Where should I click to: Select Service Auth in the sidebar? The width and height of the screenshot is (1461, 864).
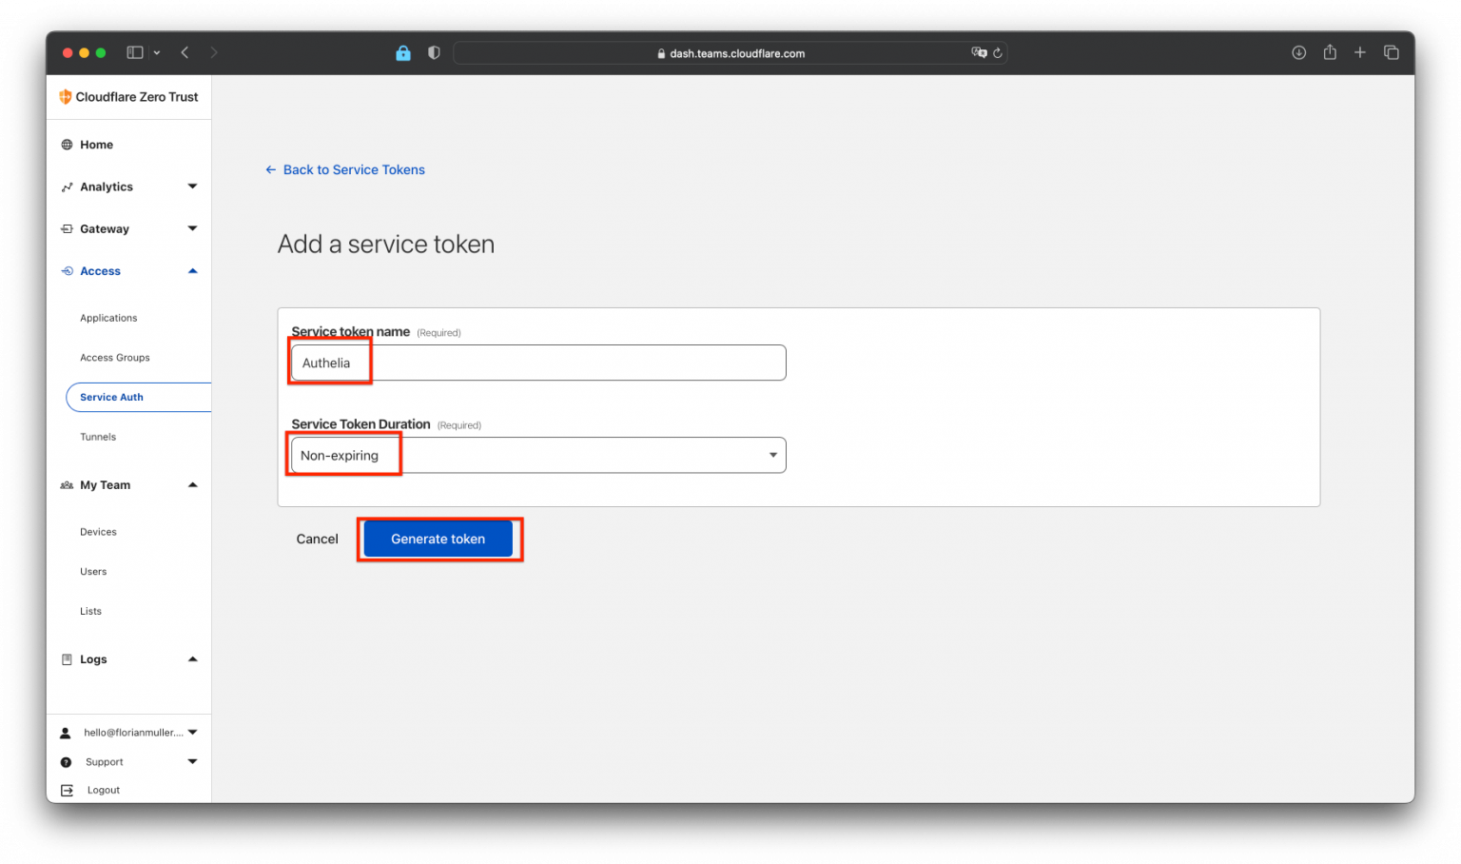[111, 397]
